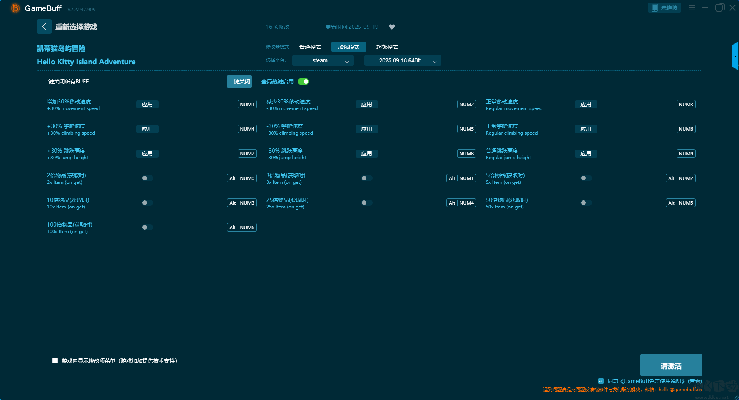Toggle the 全局热键启用 global hotkey switch
The image size is (739, 400).
coord(303,82)
